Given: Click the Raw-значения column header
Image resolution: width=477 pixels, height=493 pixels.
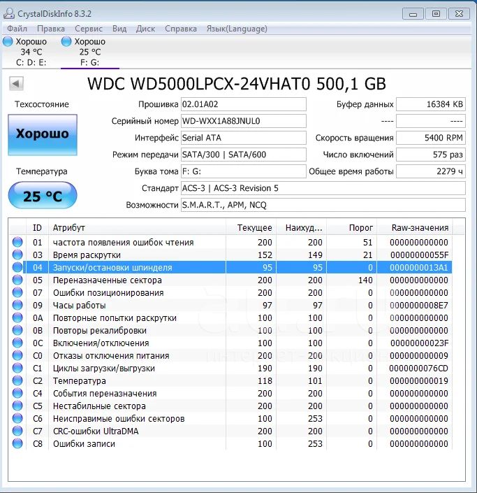Looking at the screenshot, I should click(x=415, y=228).
